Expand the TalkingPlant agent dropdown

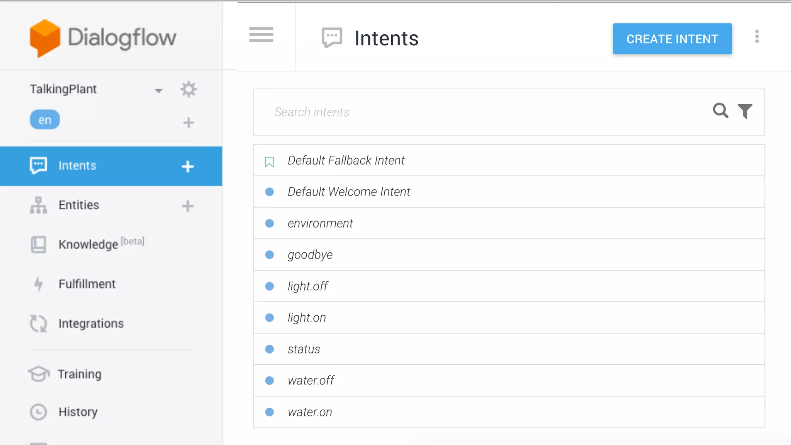click(x=158, y=90)
